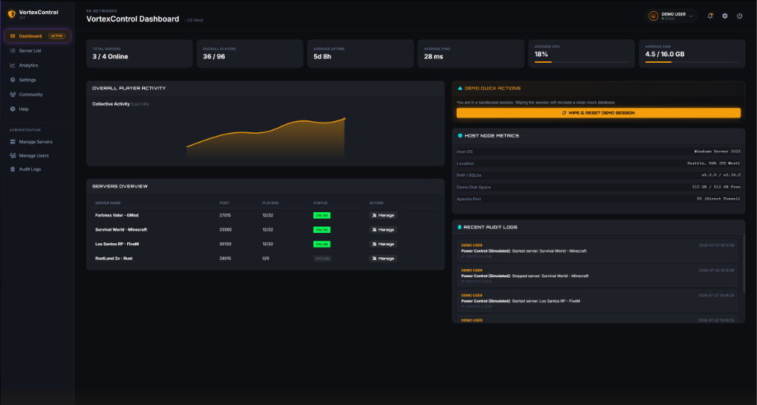Click the Demo User avatar icon

pyautogui.click(x=654, y=16)
